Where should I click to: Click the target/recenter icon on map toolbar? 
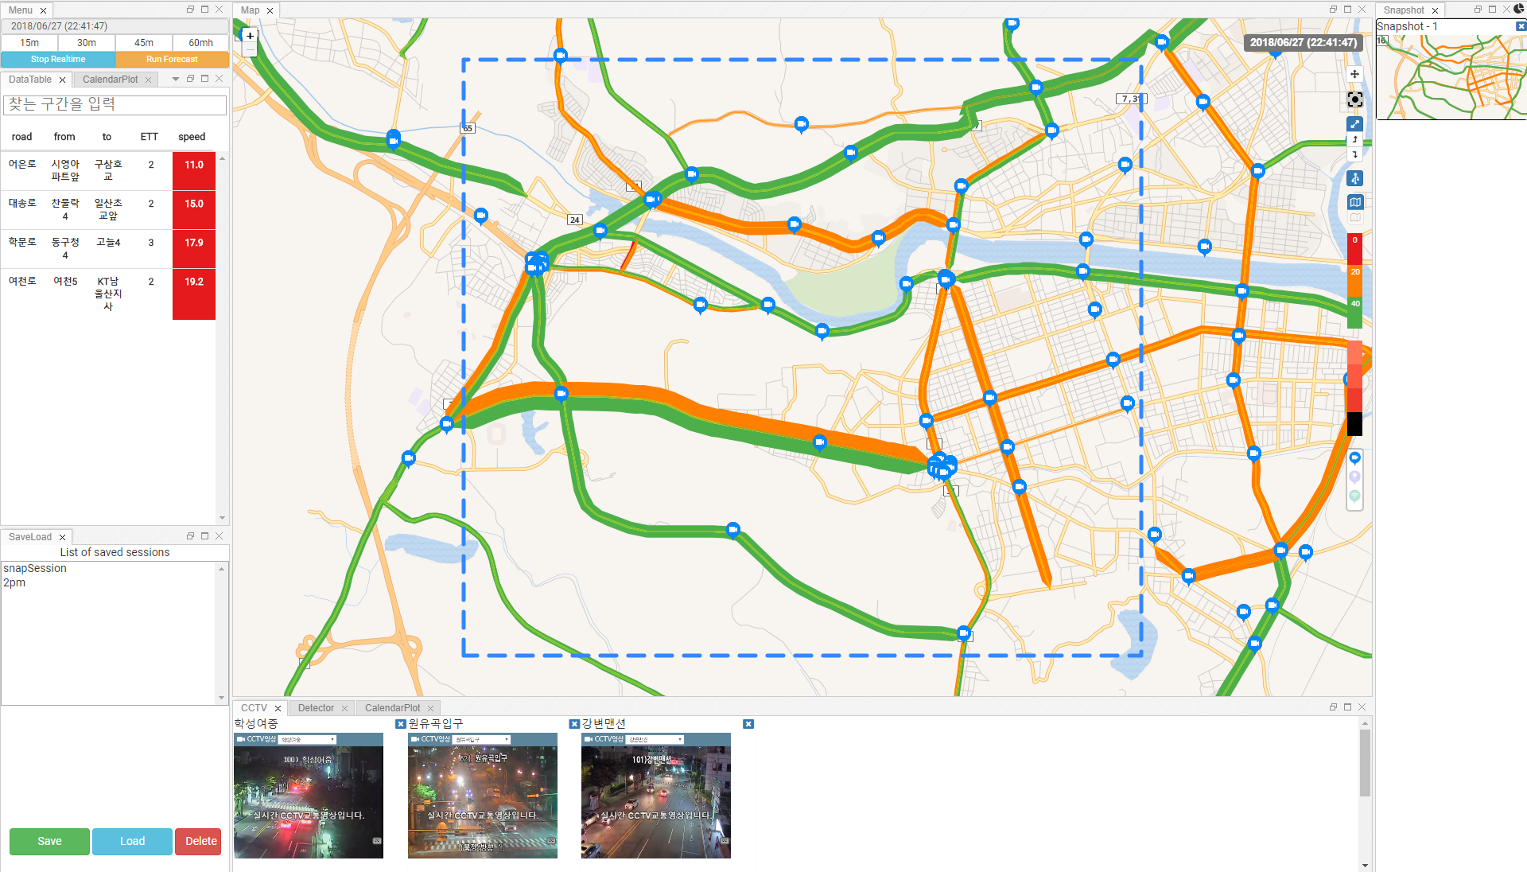[1355, 99]
